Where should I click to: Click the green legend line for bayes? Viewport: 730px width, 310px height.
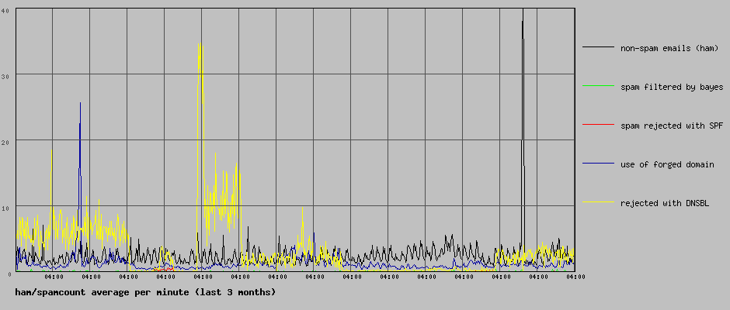(x=598, y=85)
